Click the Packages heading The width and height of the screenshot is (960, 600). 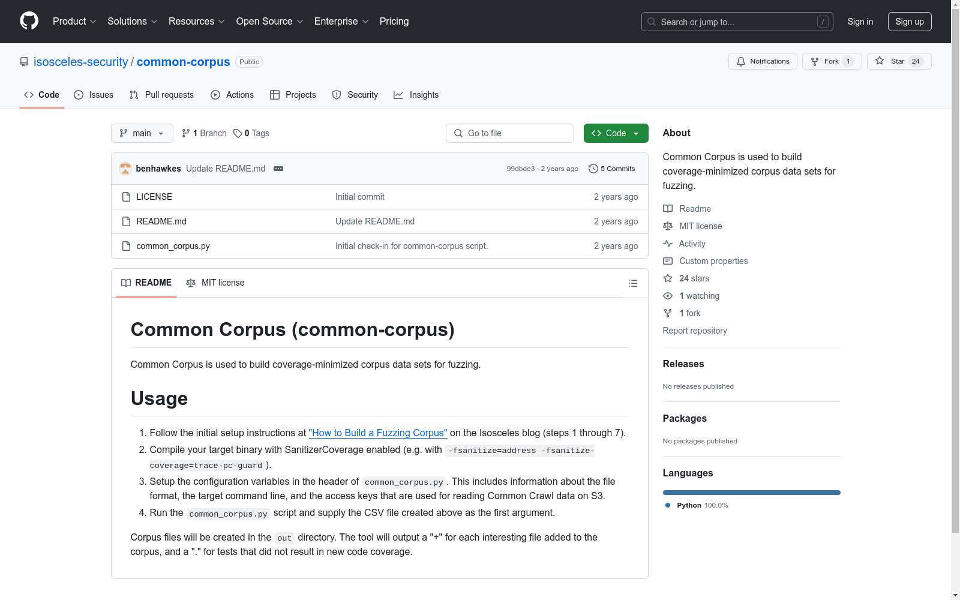pyautogui.click(x=685, y=418)
